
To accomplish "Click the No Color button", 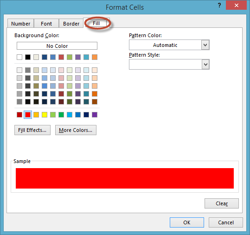I will [57, 46].
